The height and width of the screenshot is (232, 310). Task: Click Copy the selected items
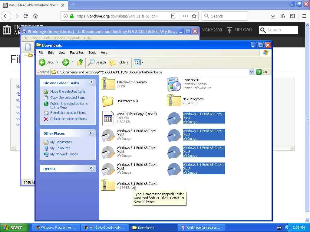[x=68, y=98]
